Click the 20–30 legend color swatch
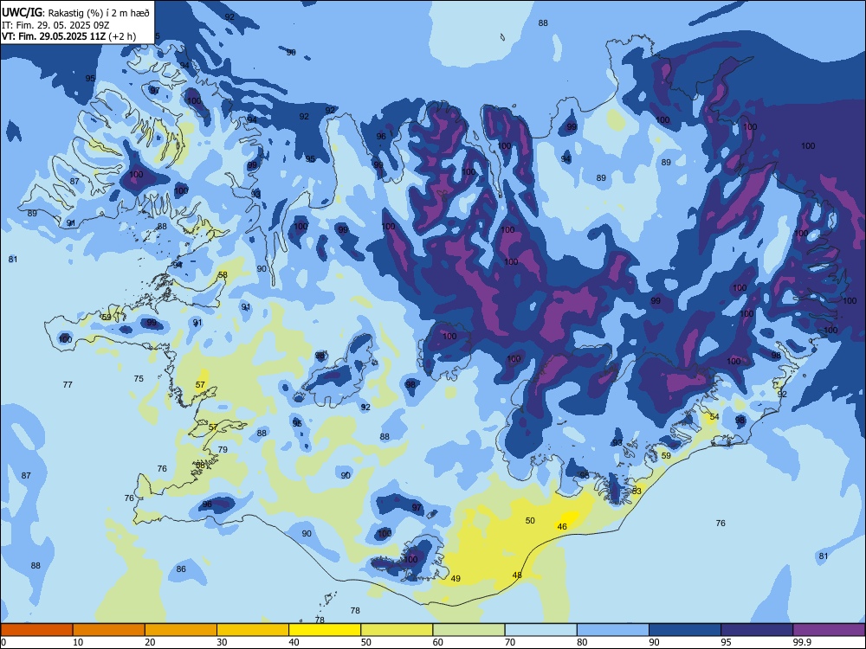 (x=181, y=630)
